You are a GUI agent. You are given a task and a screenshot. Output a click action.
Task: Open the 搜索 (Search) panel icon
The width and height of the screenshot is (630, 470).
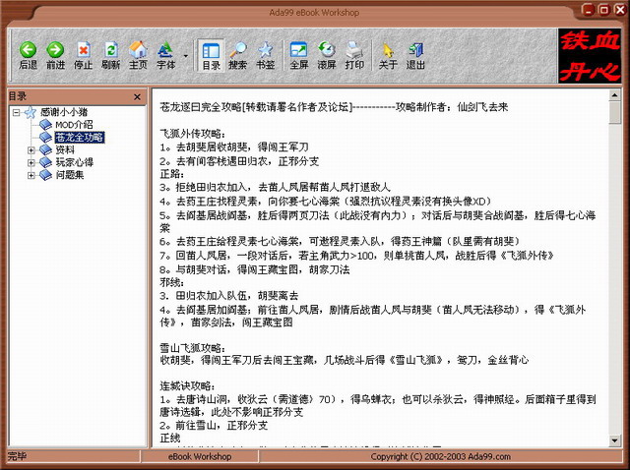pyautogui.click(x=237, y=55)
